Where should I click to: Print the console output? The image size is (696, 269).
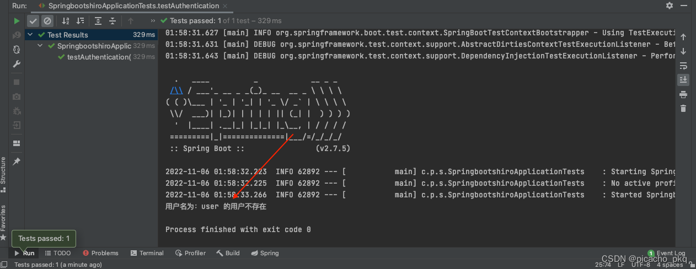click(683, 94)
